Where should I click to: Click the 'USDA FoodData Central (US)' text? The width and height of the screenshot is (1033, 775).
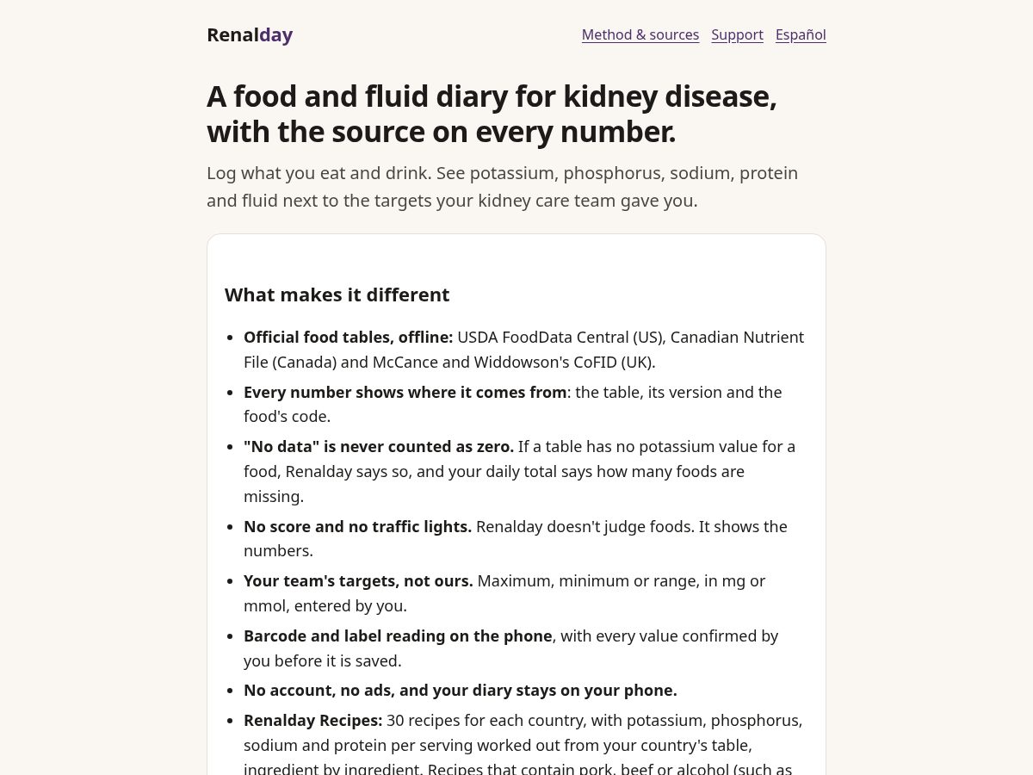[560, 338]
